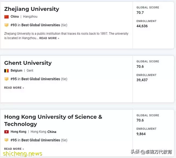Image resolution: width=176 pixels, height=158 pixels.
Task: Click the ranking badge icon beside Zhejiang's #93
Action: coord(7,25)
